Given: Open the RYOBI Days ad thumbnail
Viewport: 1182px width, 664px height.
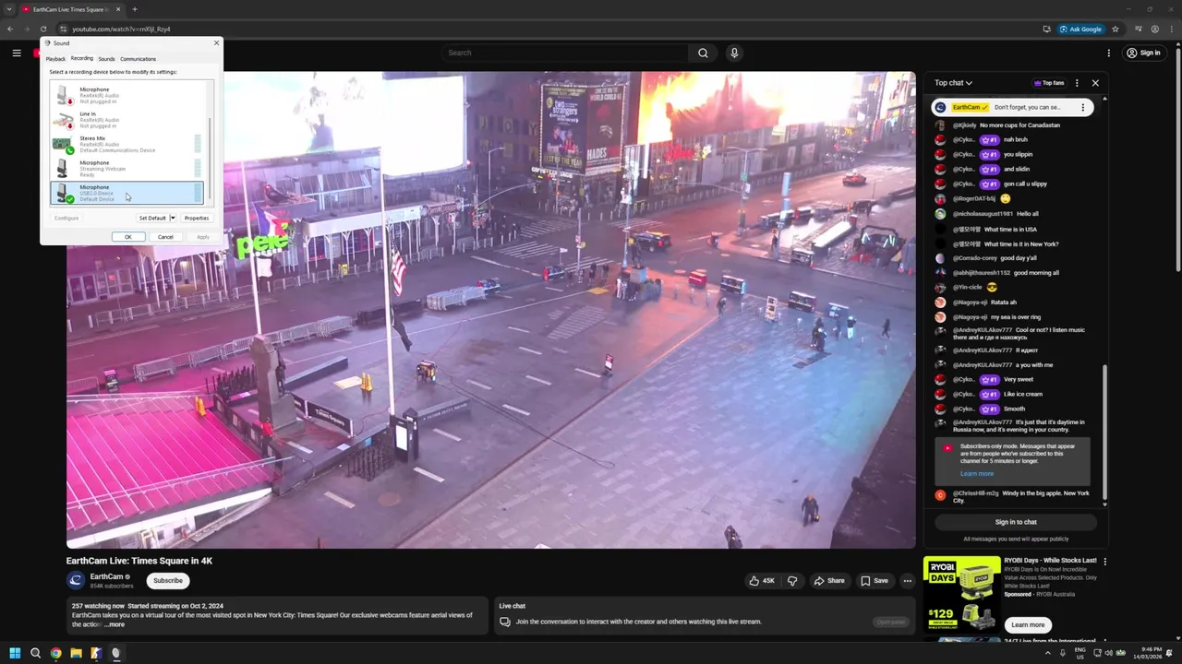Looking at the screenshot, I should click(x=961, y=595).
